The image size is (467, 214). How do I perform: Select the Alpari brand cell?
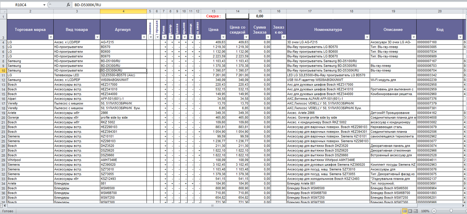(30, 99)
